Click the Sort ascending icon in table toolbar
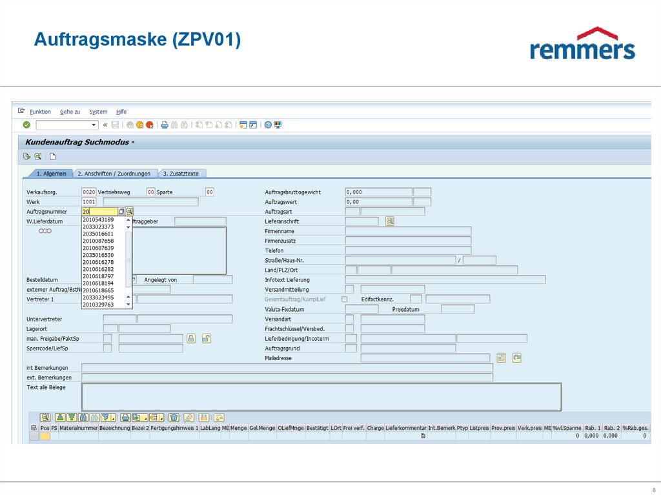 click(60, 418)
